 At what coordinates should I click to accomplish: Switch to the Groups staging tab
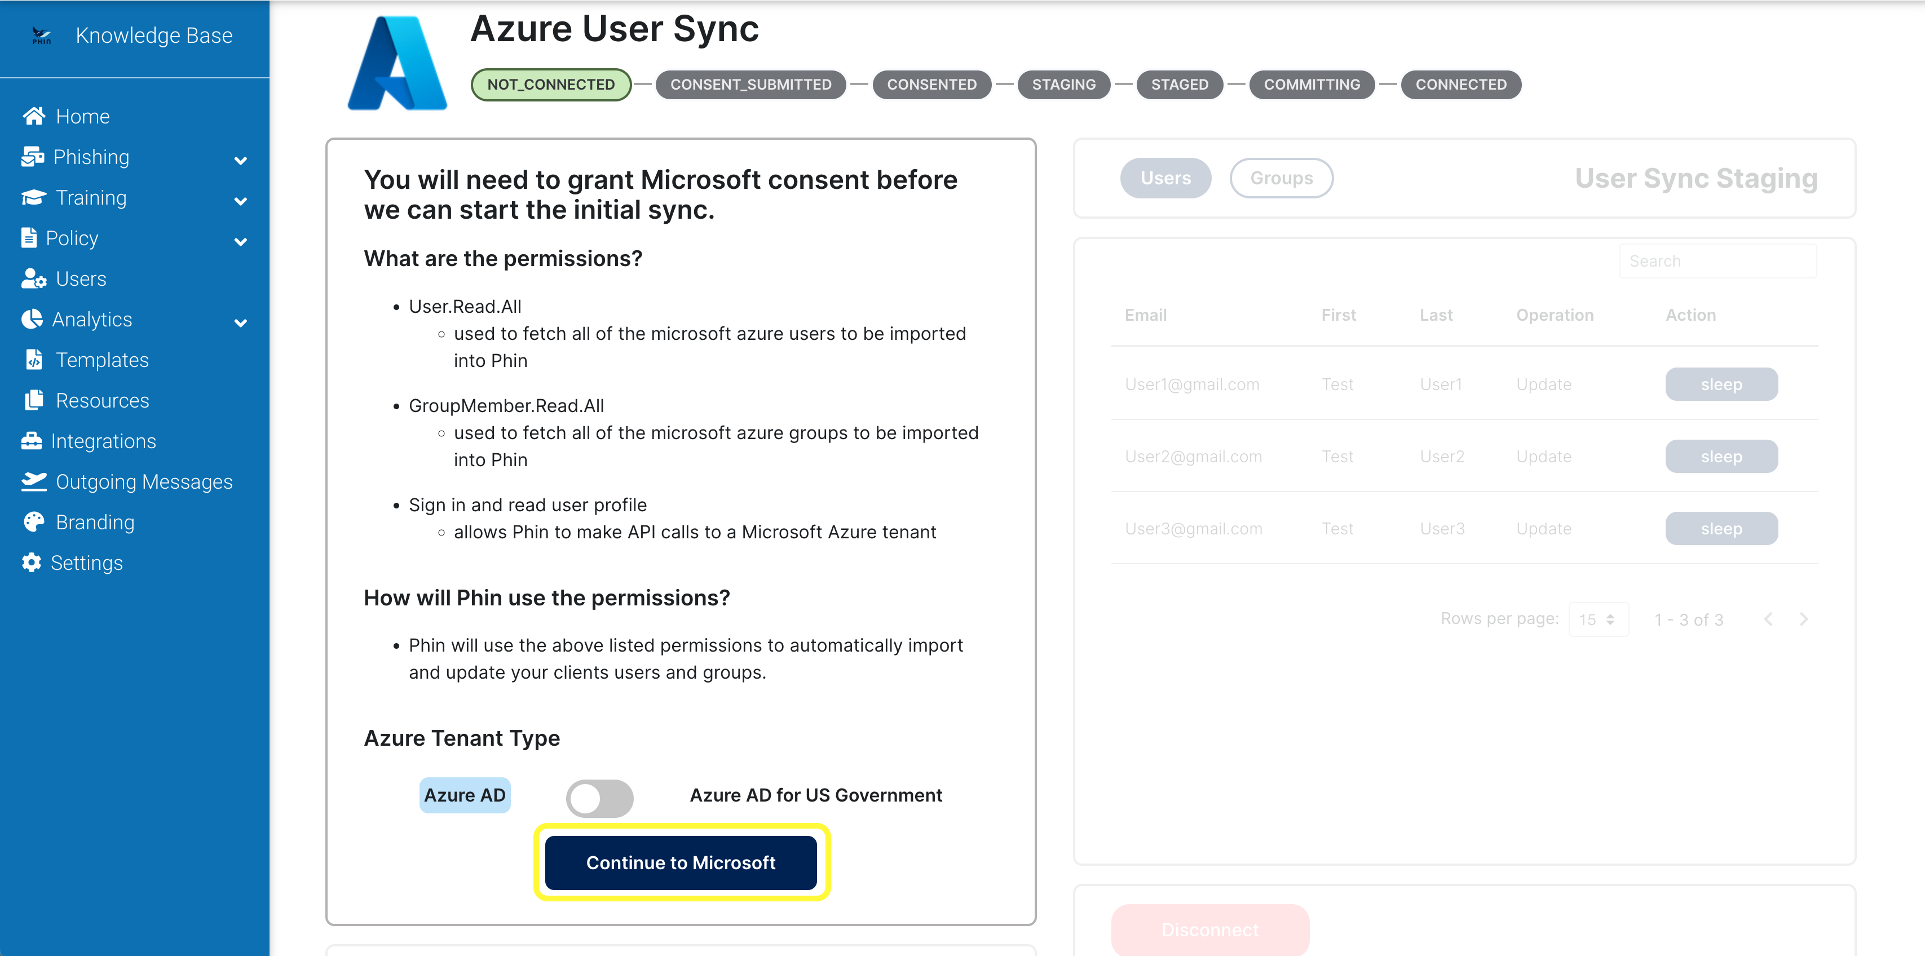click(1282, 178)
